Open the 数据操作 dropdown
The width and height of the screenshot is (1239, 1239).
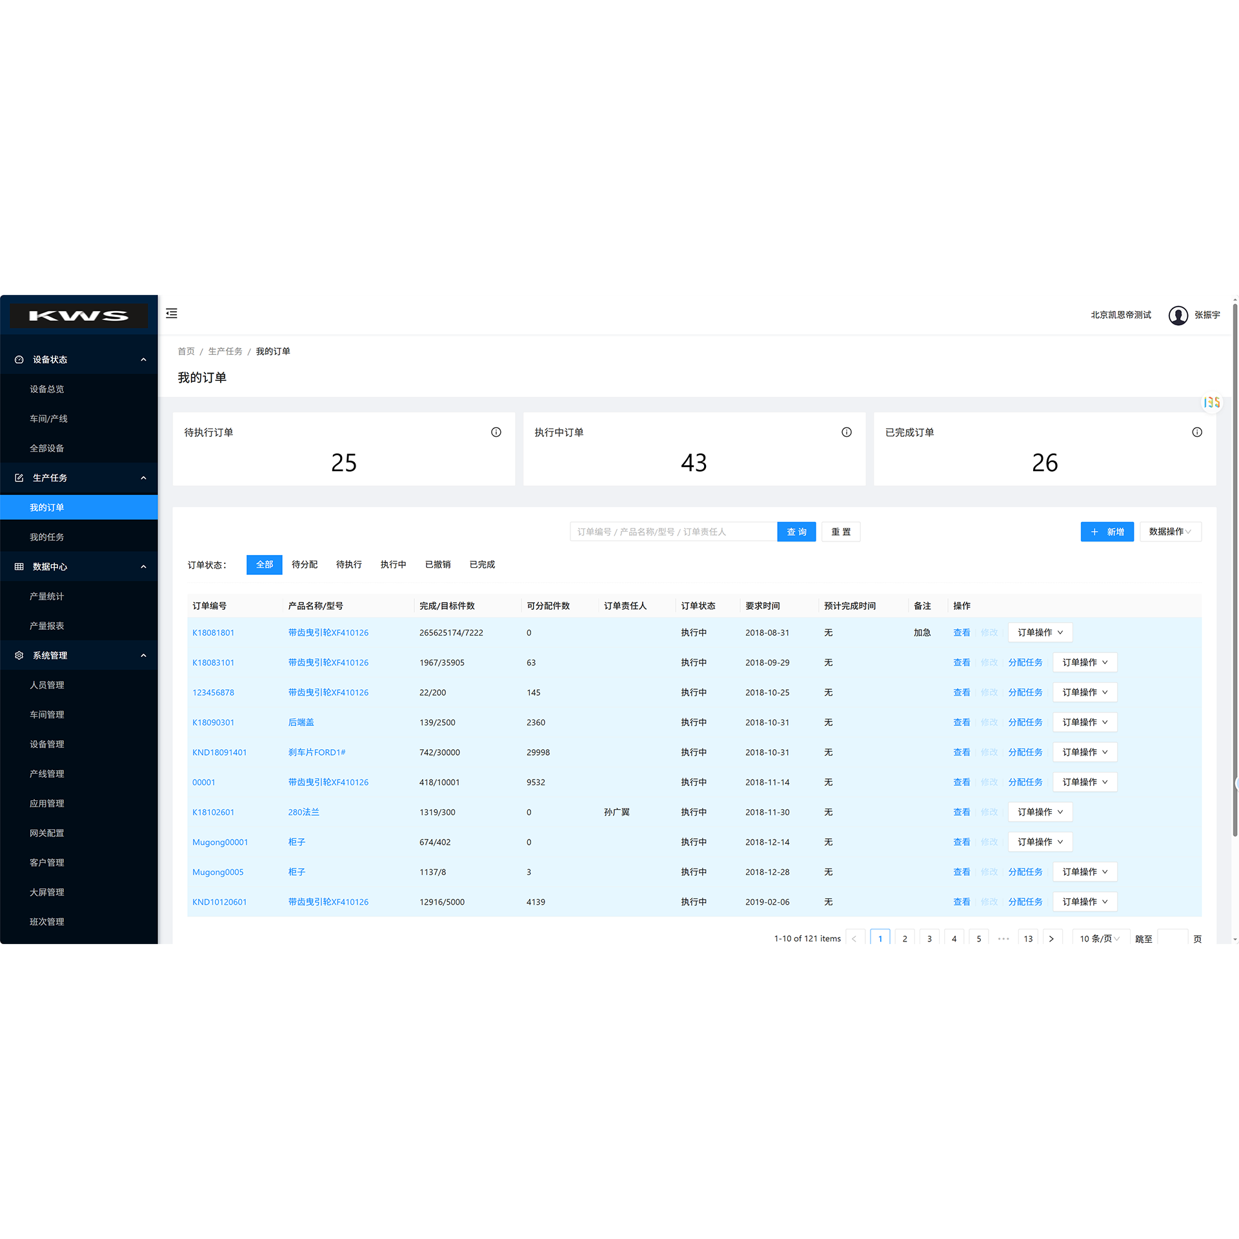click(1170, 532)
